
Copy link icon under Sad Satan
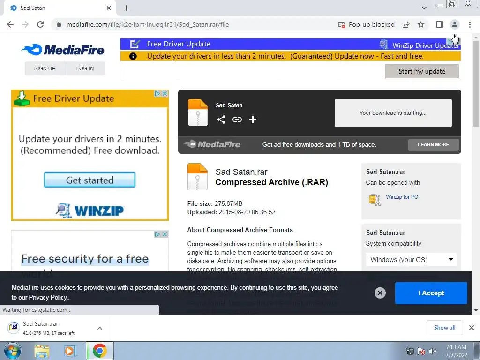237,120
